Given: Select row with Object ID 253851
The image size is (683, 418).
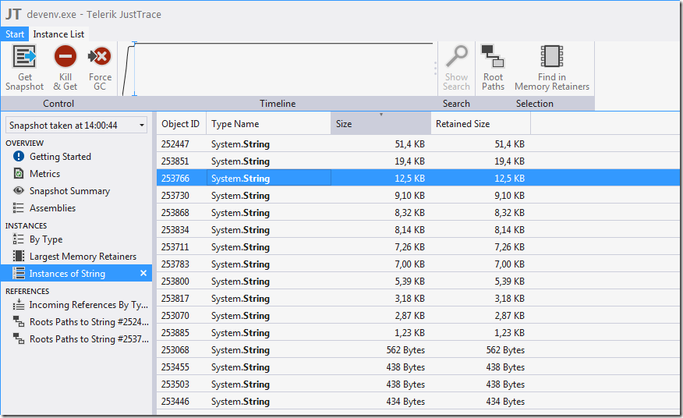Looking at the screenshot, I should point(418,161).
